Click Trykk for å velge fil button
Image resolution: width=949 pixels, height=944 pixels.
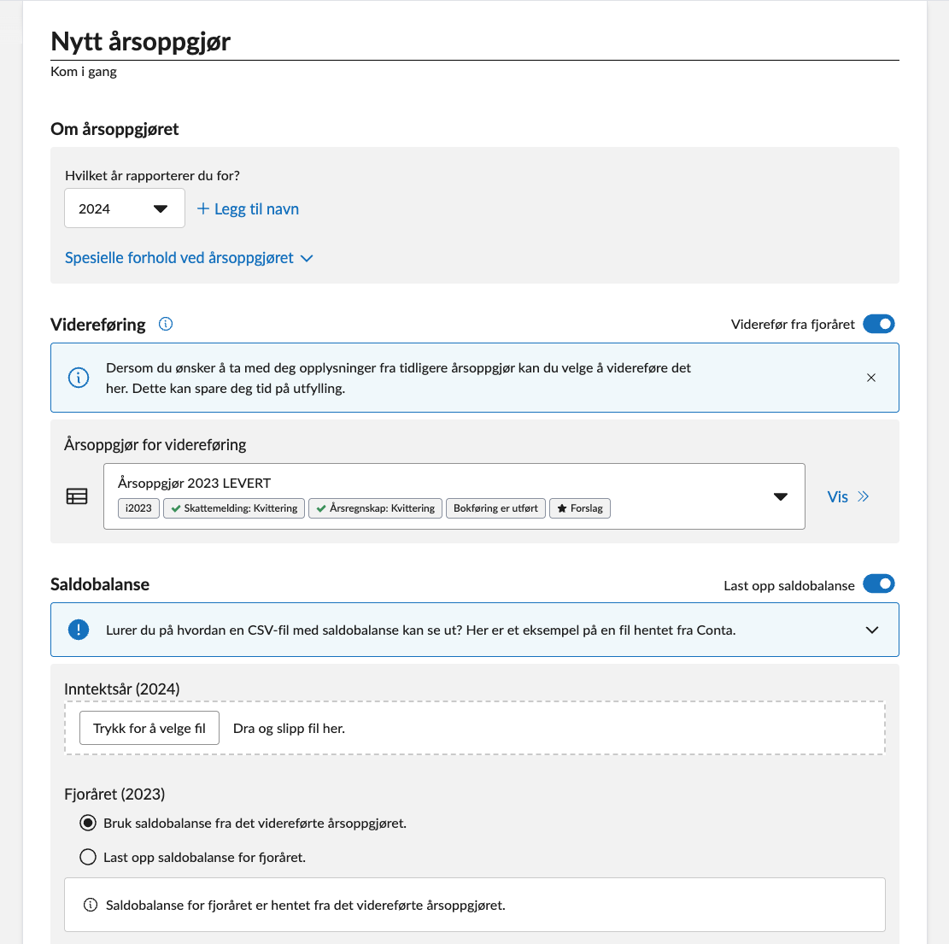(x=149, y=728)
